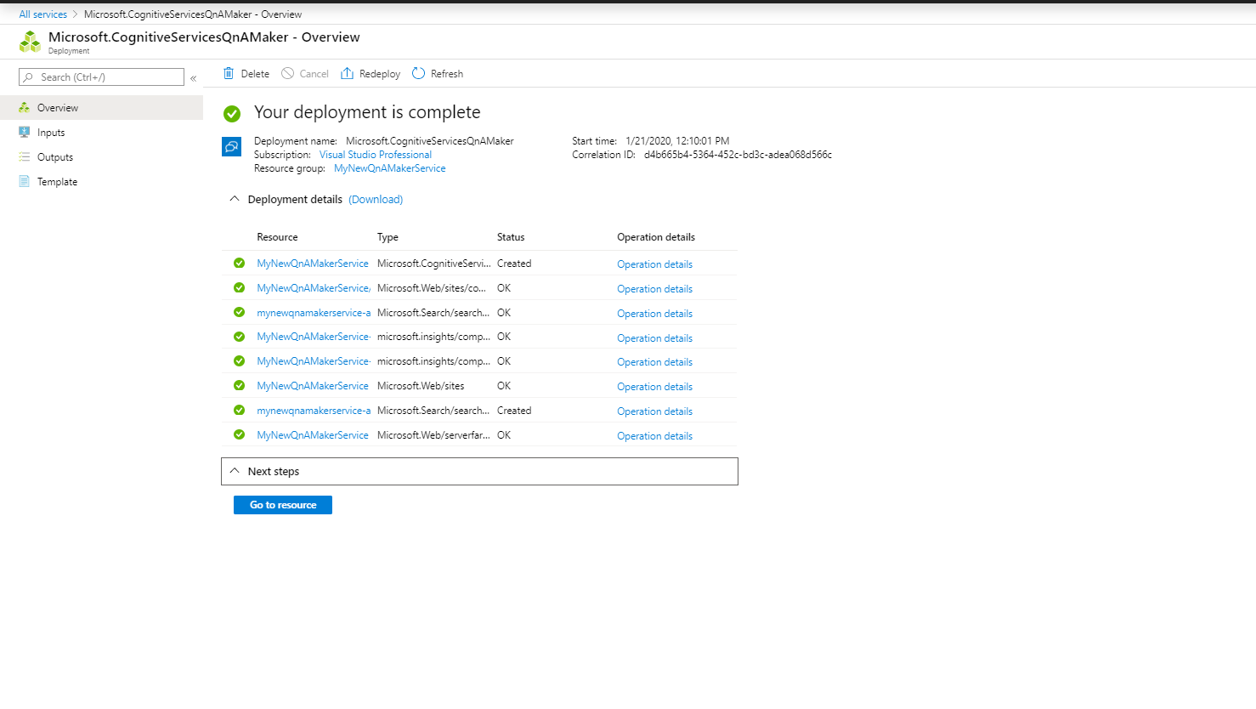Screen dimensions: 1256x709
Task: Click the Status column header
Action: tap(511, 237)
